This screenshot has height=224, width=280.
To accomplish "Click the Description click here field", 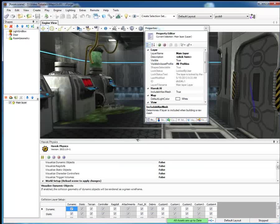I will tap(184, 57).
